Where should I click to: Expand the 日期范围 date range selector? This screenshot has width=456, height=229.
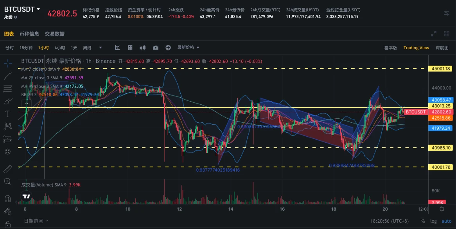(34, 221)
